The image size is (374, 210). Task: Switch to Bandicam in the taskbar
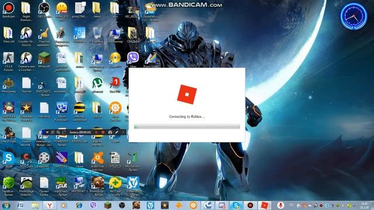250,205
